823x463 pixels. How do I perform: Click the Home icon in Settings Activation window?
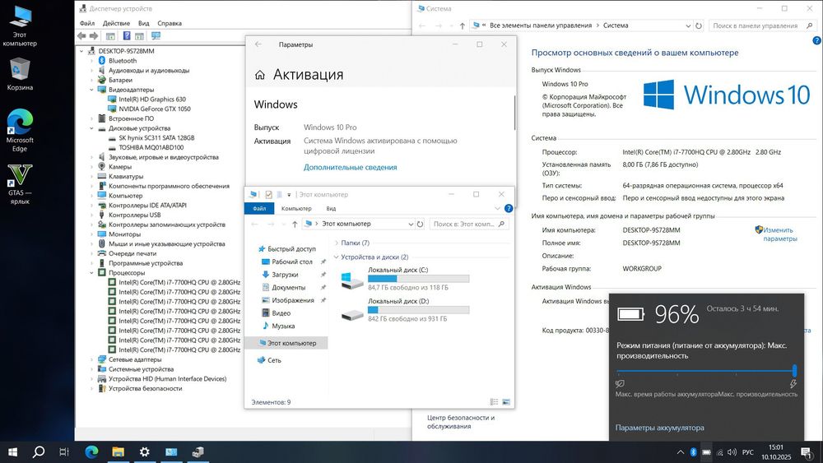click(260, 75)
